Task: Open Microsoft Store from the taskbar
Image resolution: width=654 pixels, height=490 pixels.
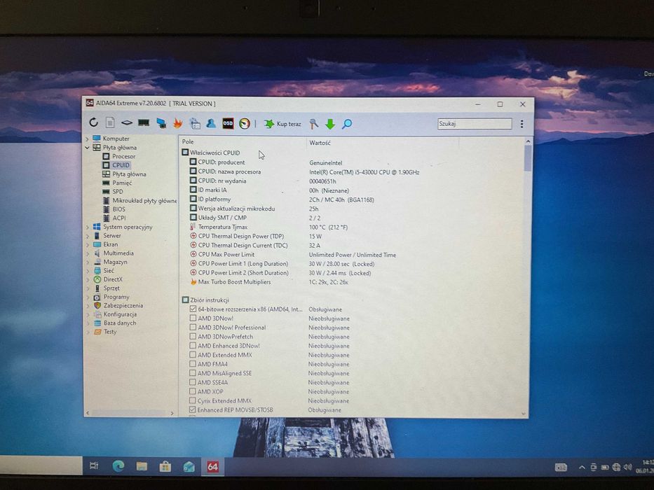Action: pos(165,467)
